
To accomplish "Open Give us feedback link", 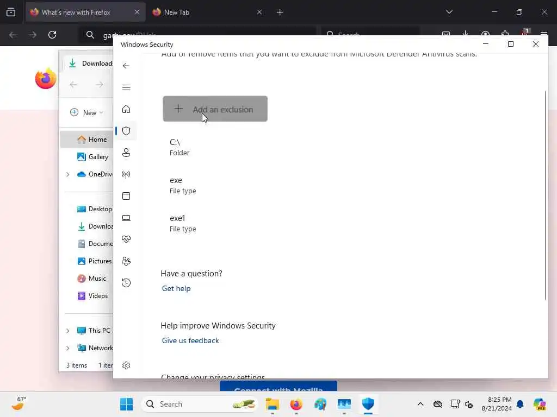I will click(190, 340).
